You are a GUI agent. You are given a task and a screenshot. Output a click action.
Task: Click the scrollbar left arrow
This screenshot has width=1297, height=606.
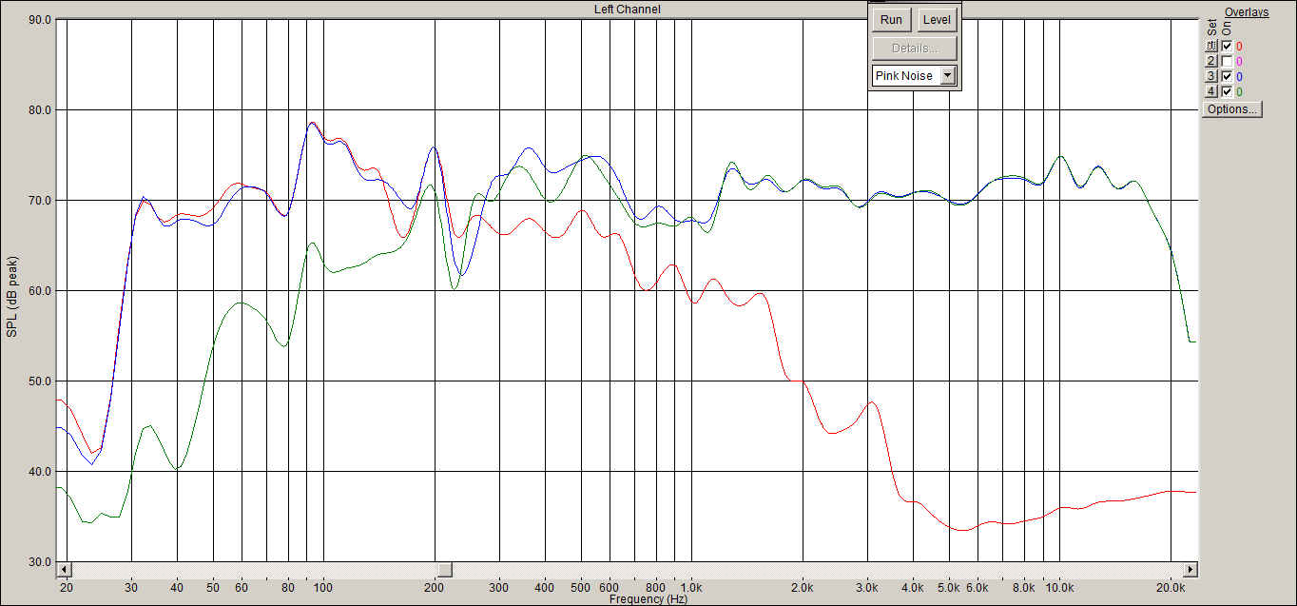pyautogui.click(x=64, y=570)
